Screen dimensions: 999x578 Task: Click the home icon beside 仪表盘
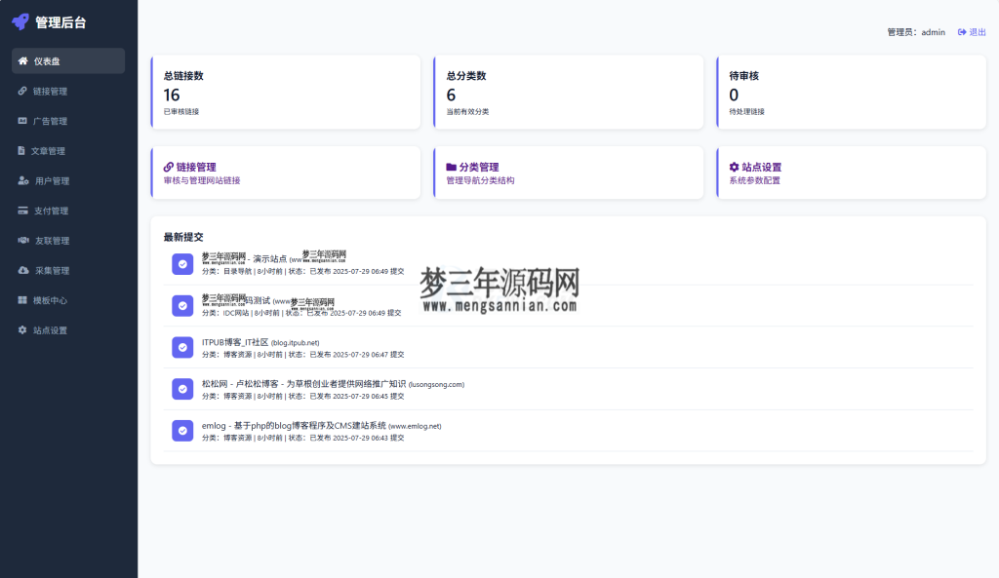tap(22, 60)
